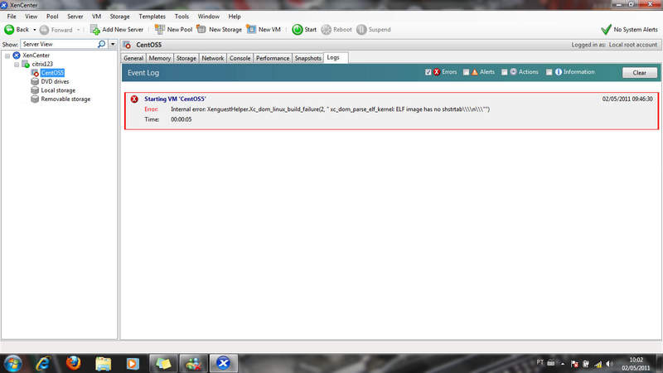Toggle the Actions checkbox
Image resolution: width=663 pixels, height=373 pixels.
505,72
